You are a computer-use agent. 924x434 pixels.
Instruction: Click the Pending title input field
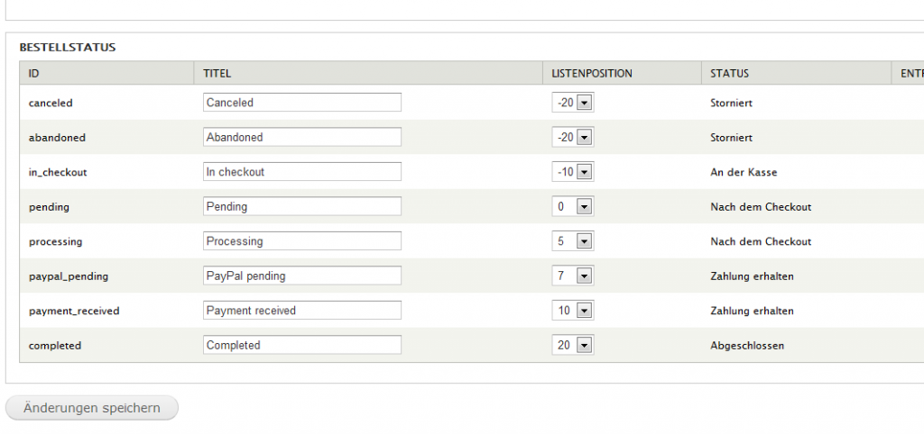coord(302,207)
